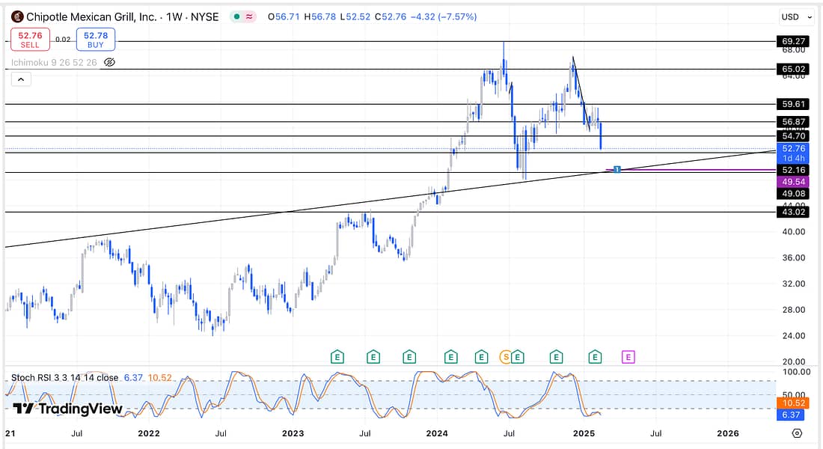Click the open price O56.71 value

pyautogui.click(x=284, y=16)
